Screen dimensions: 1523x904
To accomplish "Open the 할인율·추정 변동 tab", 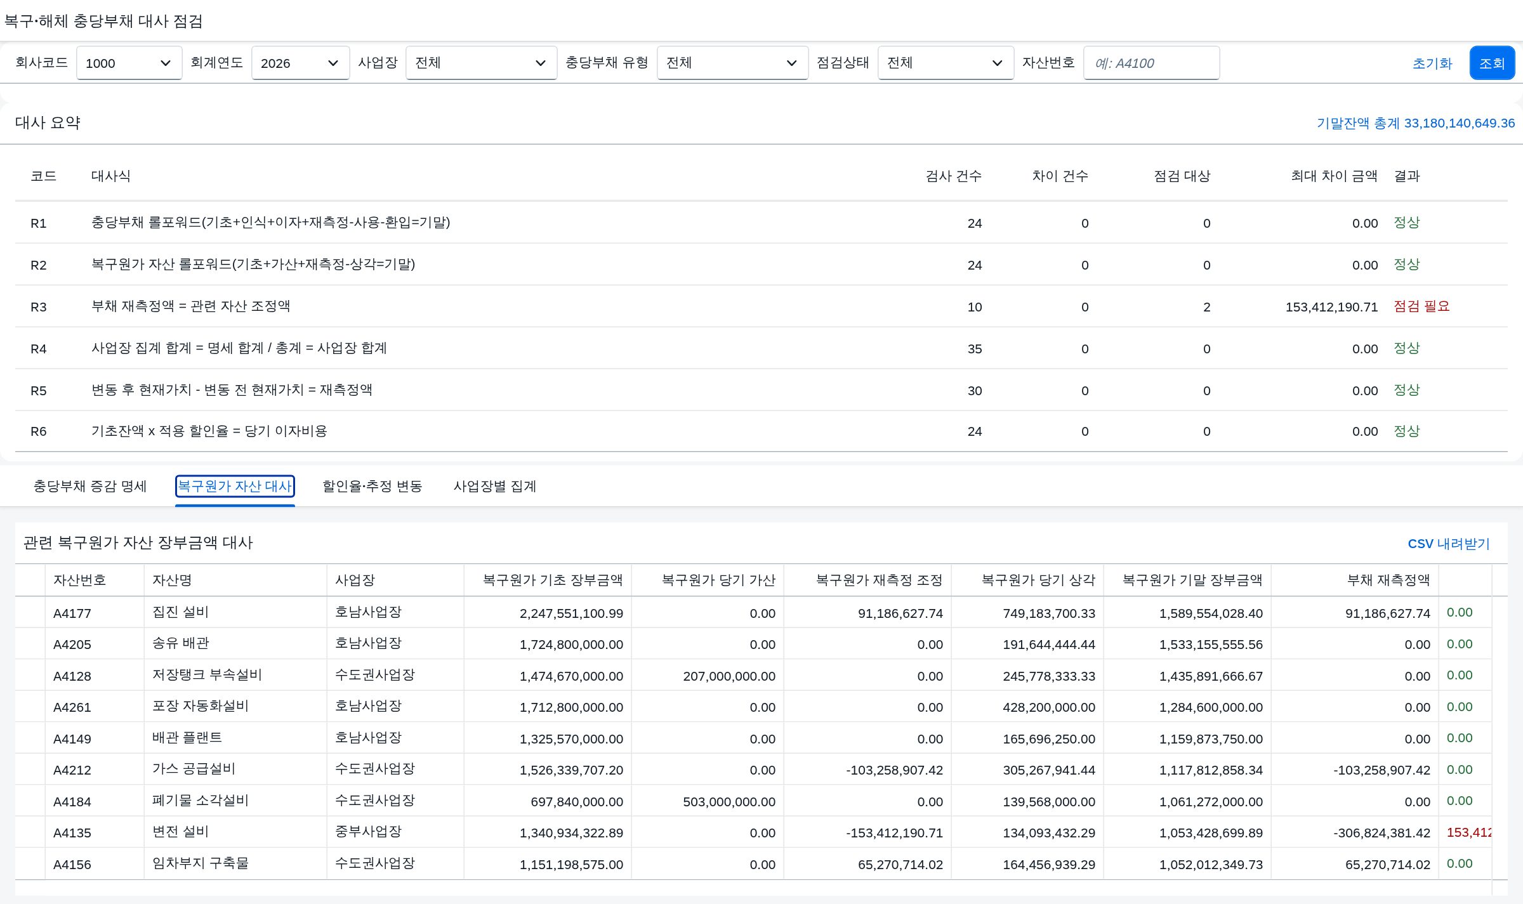I will [x=373, y=487].
